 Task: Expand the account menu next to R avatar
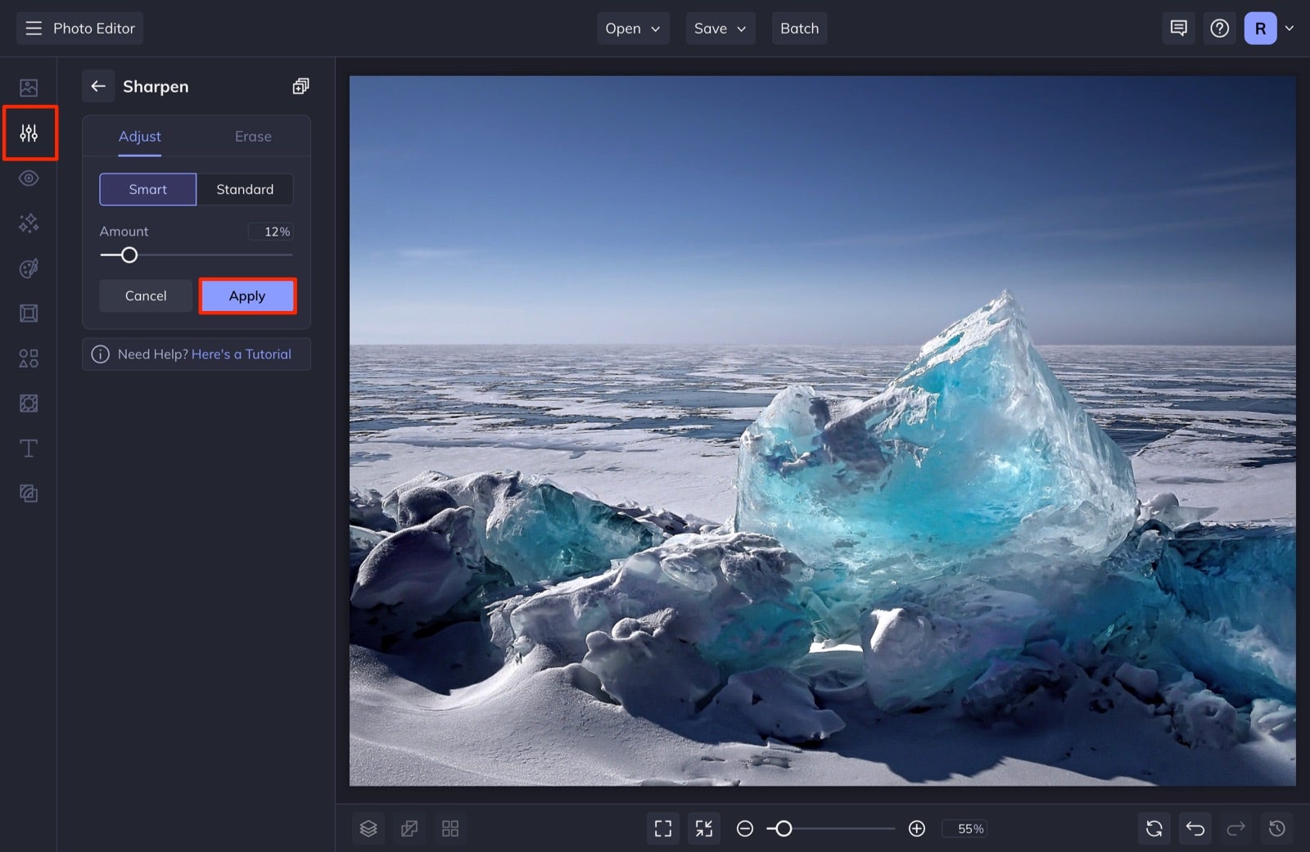pyautogui.click(x=1290, y=28)
